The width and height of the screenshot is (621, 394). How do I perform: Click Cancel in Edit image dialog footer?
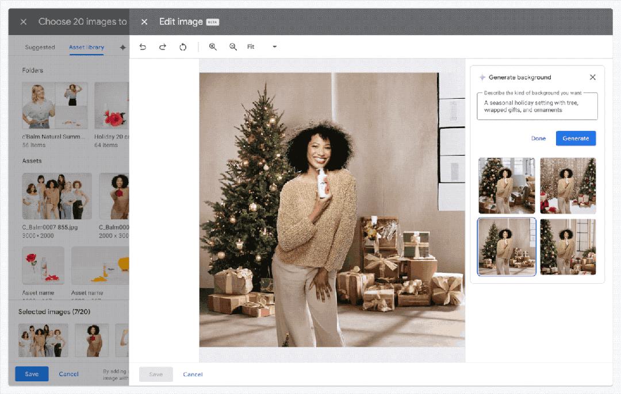point(193,374)
